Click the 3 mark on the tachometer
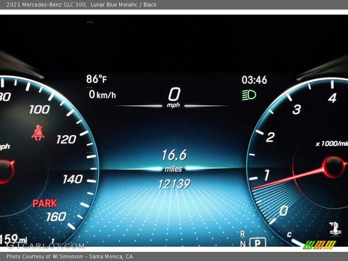Screen dimensions: 348x261 pyautogui.click(x=297, y=110)
